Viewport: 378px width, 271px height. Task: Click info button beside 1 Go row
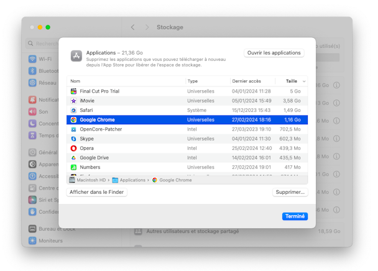tap(336, 174)
